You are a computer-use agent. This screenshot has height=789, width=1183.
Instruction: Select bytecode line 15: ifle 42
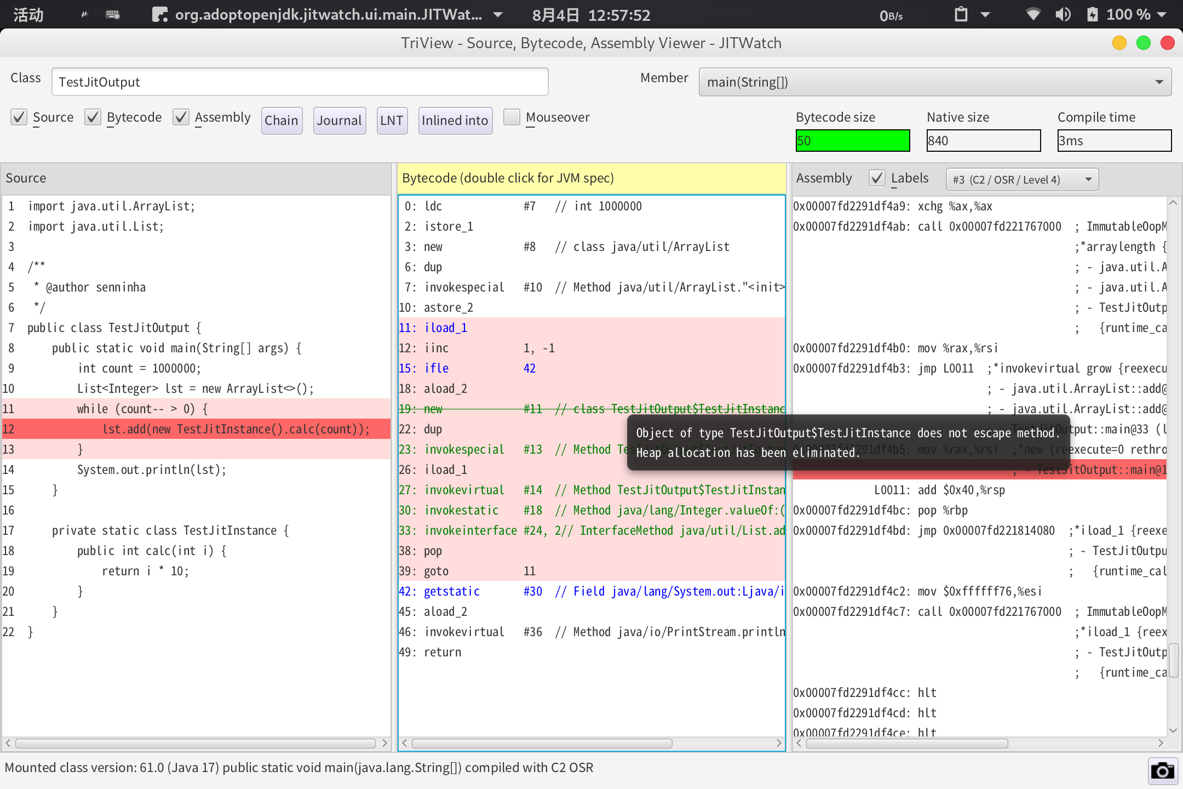tap(591, 368)
